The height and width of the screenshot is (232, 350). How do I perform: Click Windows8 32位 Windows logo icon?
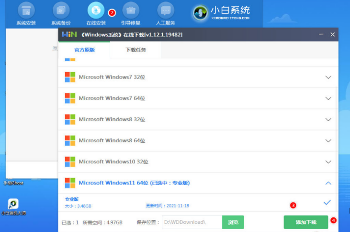click(x=70, y=119)
